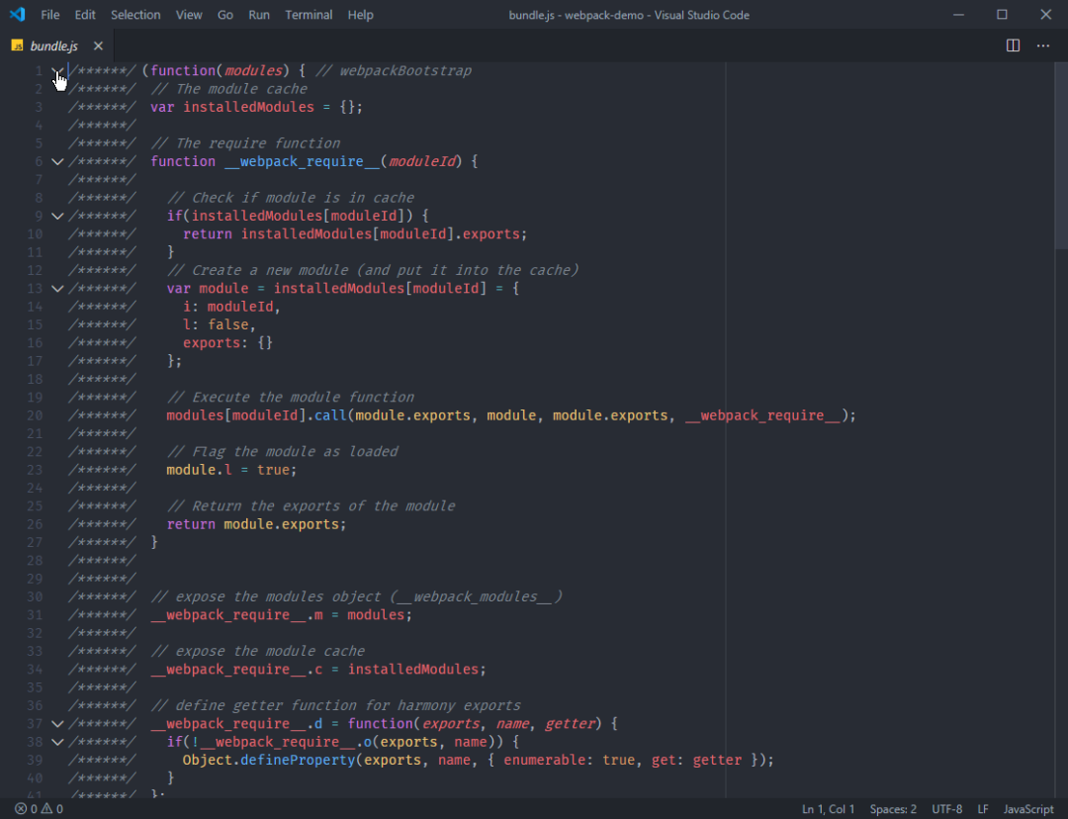The width and height of the screenshot is (1068, 819).
Task: Click Ln 1, Col 1 to go to line
Action: coord(828,808)
